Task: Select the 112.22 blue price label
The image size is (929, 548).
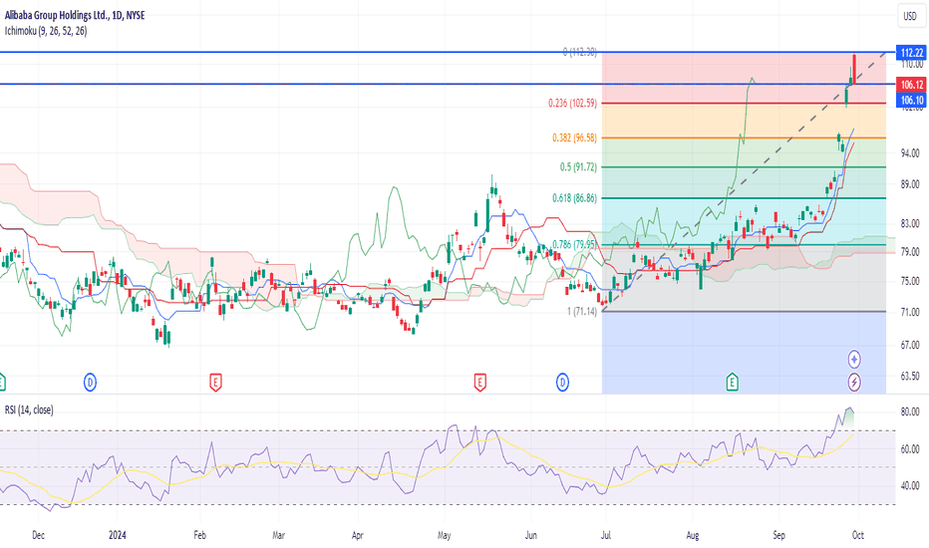Action: click(911, 52)
